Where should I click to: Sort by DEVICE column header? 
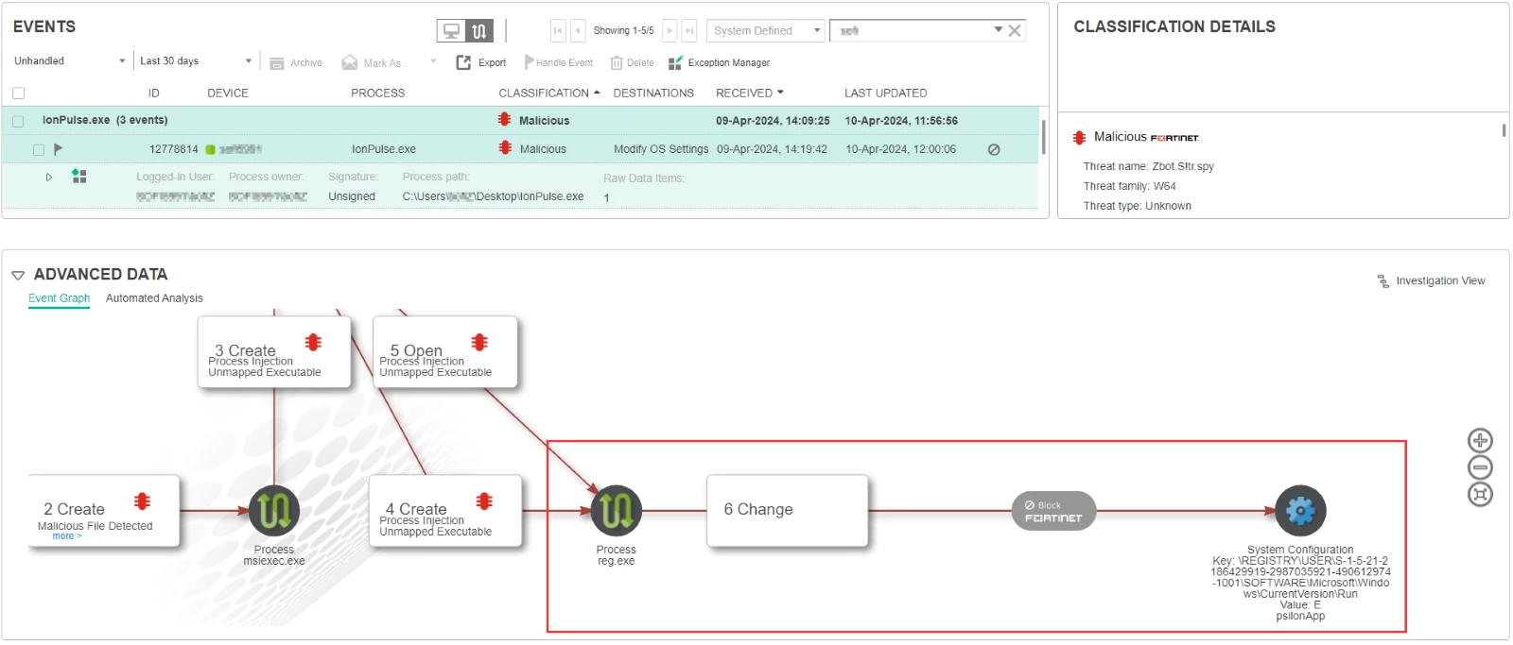(228, 93)
